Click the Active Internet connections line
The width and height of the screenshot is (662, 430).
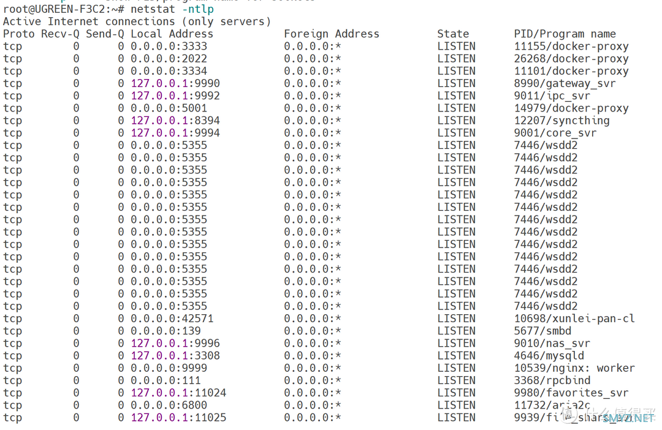[x=137, y=21]
